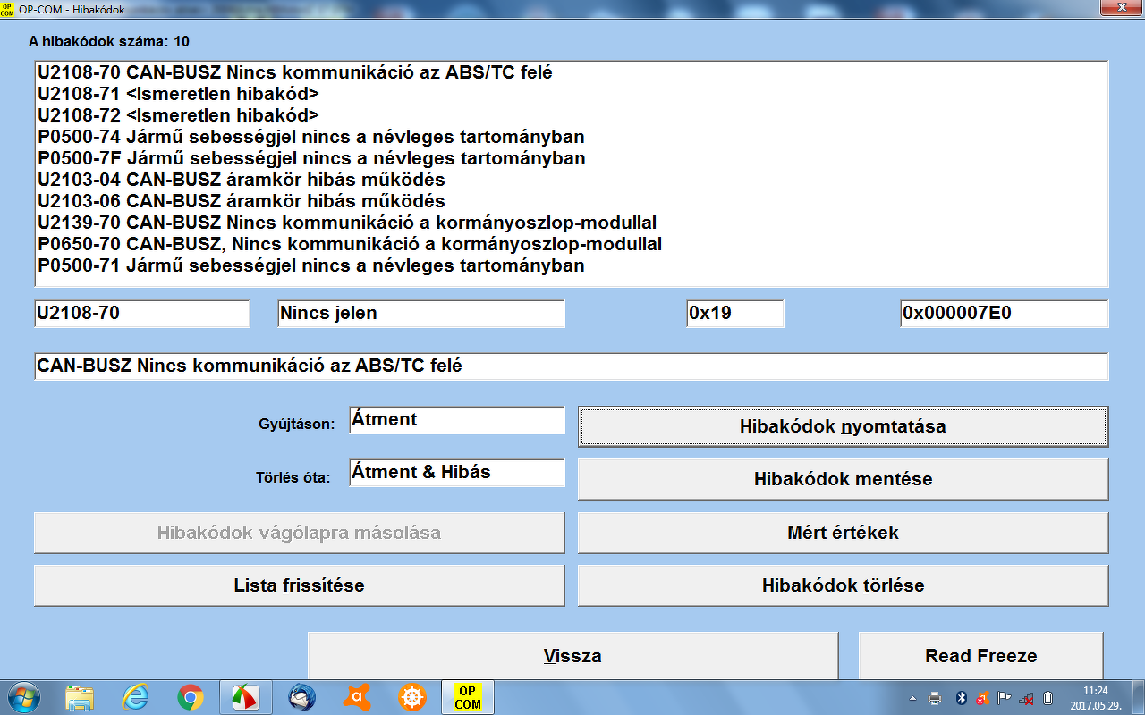The height and width of the screenshot is (715, 1145).
Task: Select the U2103-06 CAN-BUSZ áramkör row
Action: tap(572, 201)
